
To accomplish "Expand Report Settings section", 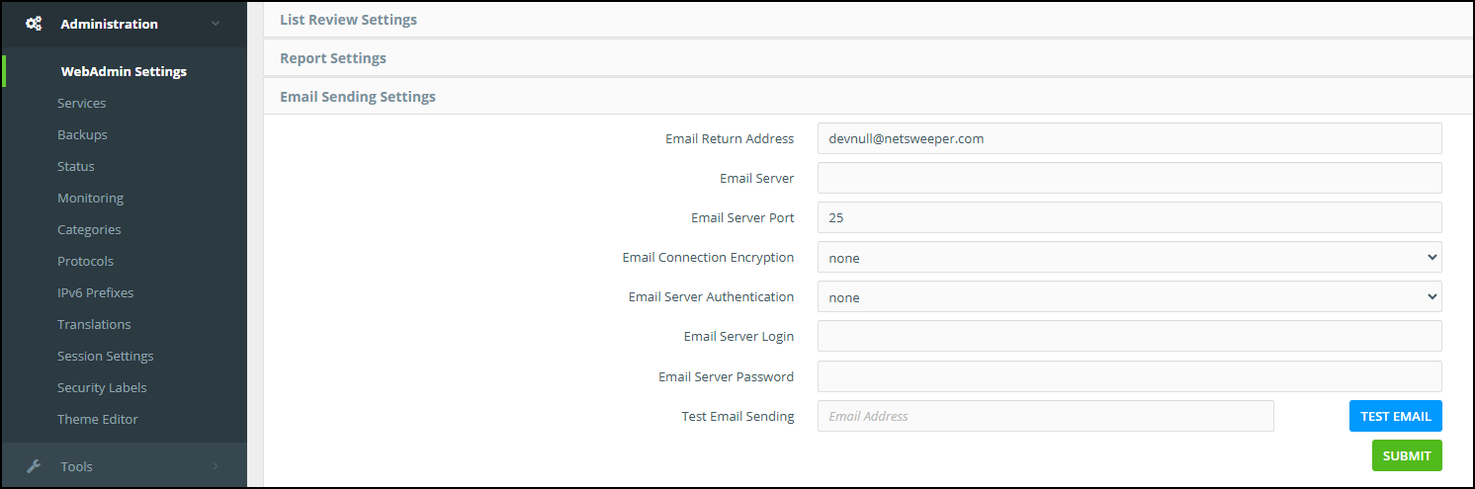I will (x=868, y=57).
